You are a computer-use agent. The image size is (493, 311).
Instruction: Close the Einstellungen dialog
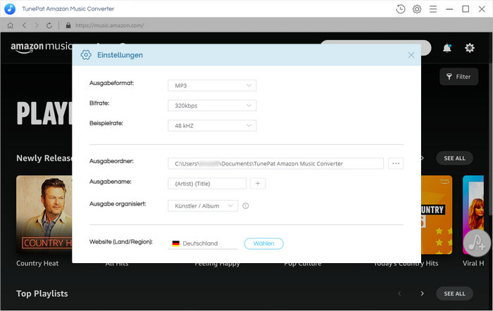[411, 56]
